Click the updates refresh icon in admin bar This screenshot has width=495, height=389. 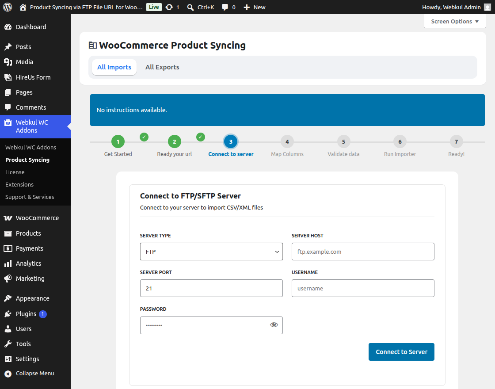point(169,7)
